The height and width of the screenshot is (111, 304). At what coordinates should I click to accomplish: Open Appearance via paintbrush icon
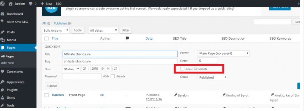pos(3,82)
